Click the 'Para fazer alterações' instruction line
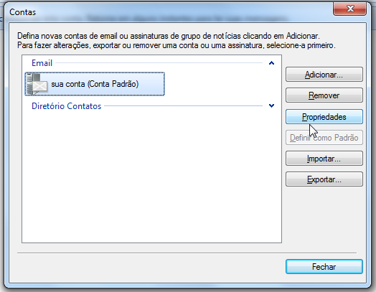Viewport: 376px width, 292px height. pos(177,45)
